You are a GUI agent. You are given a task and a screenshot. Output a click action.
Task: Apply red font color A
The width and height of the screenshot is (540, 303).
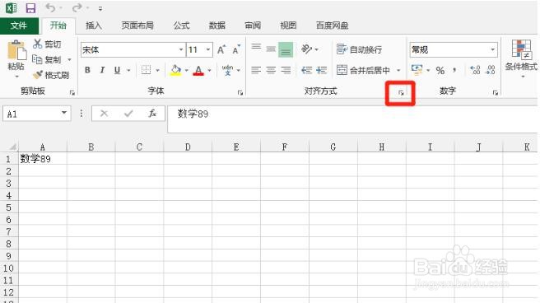click(x=198, y=70)
